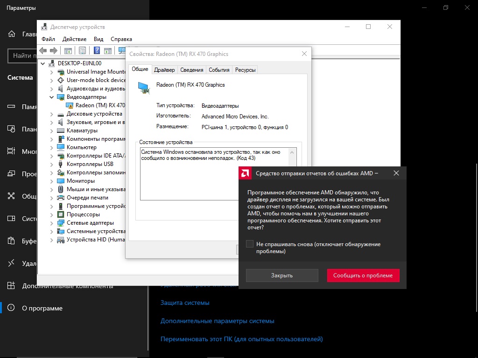Click the Home icon in the Settings sidebar

click(11, 34)
